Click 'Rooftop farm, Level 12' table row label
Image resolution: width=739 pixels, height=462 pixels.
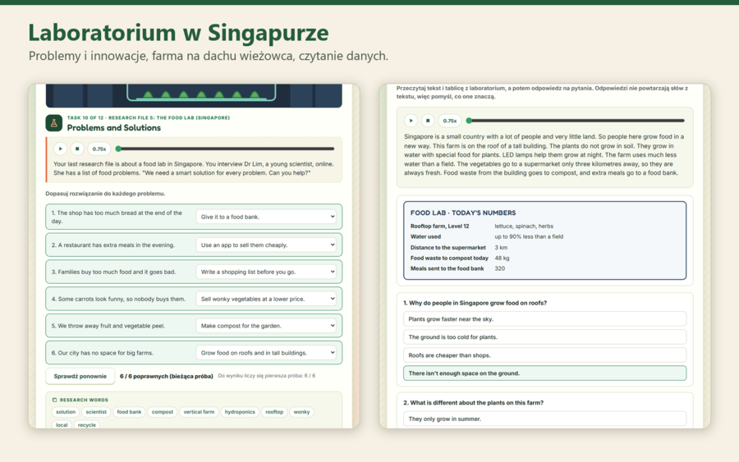[x=440, y=226]
